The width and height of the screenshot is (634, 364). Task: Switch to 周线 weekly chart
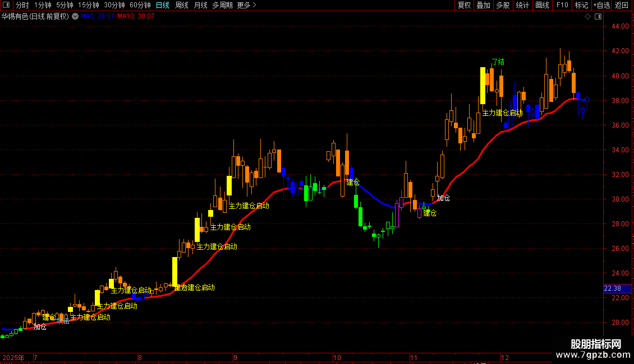coord(182,5)
